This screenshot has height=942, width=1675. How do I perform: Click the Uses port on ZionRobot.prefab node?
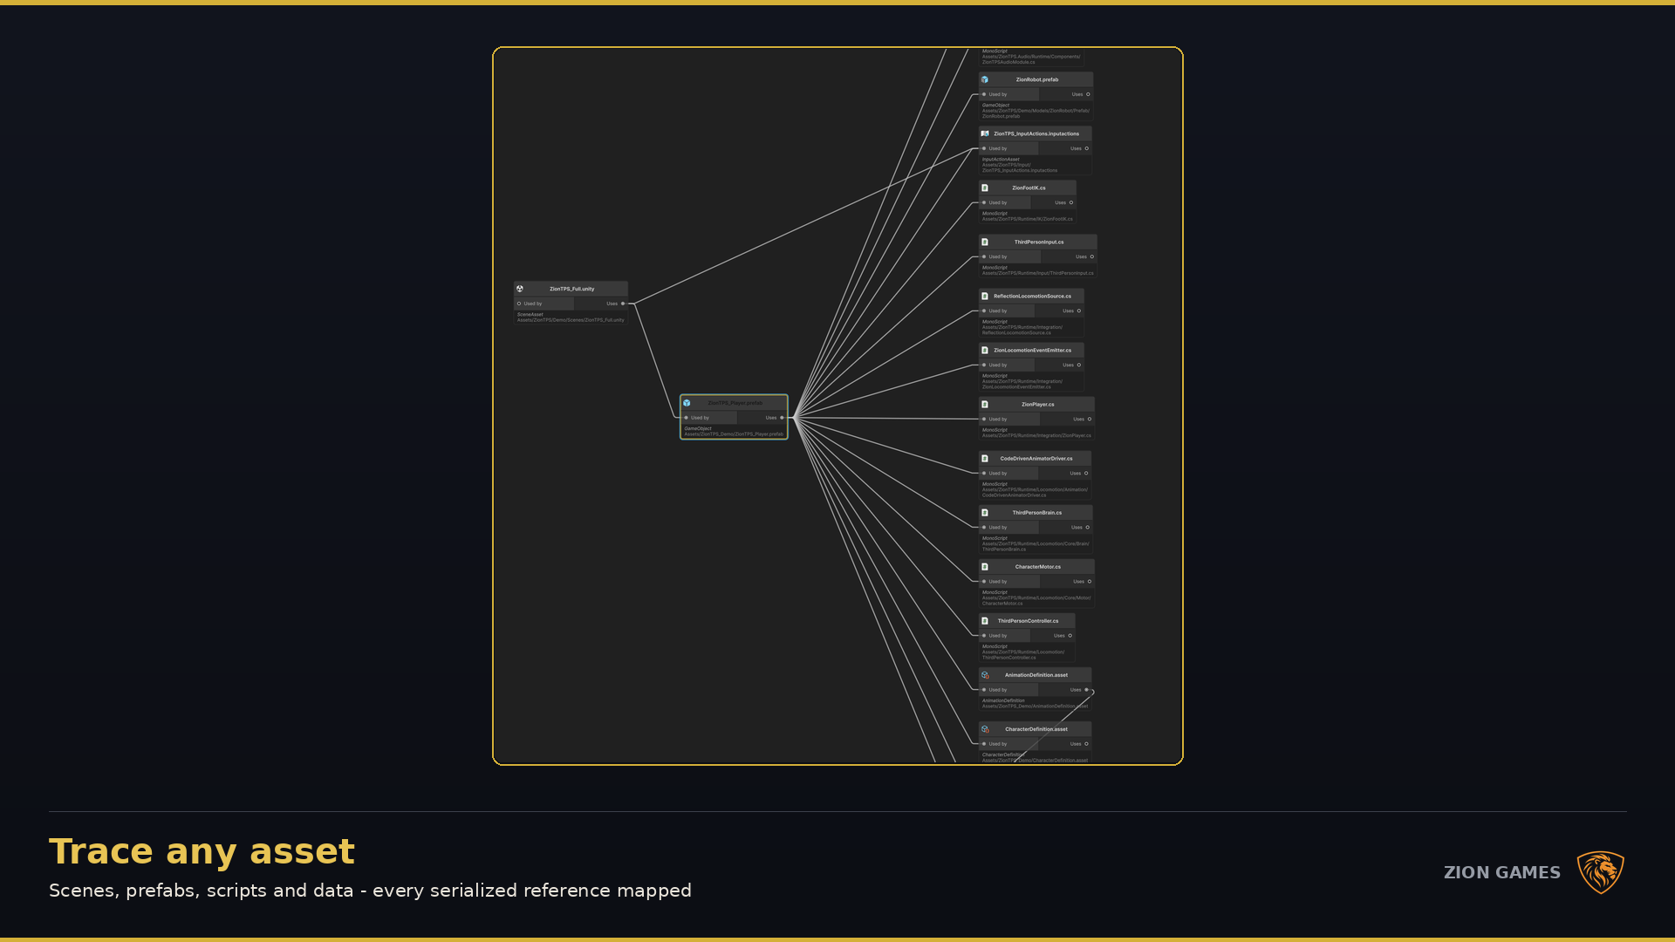tap(1088, 94)
